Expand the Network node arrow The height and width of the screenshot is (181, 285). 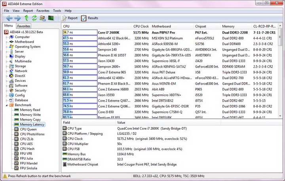click(7, 71)
